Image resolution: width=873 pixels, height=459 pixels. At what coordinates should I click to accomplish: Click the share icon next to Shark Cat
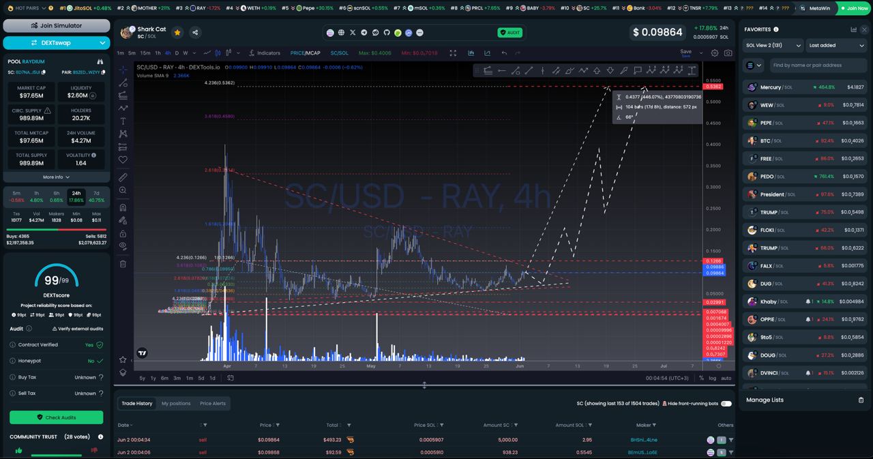[x=195, y=32]
